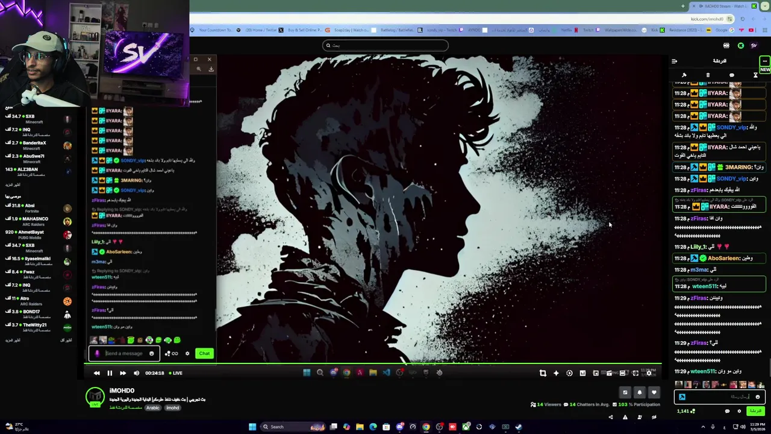Open player settings gear icon

point(649,373)
